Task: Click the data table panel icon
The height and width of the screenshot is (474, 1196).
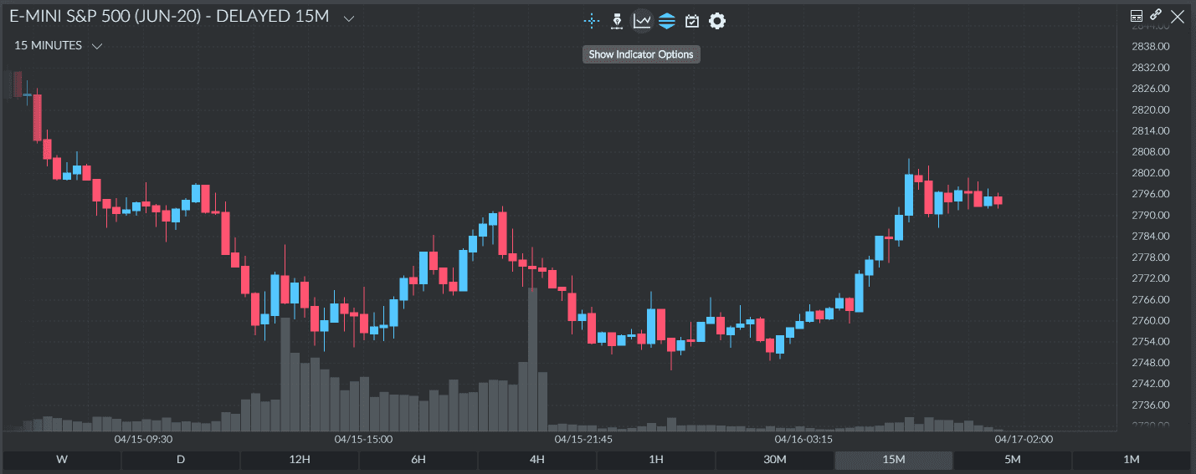Action: [x=1137, y=16]
